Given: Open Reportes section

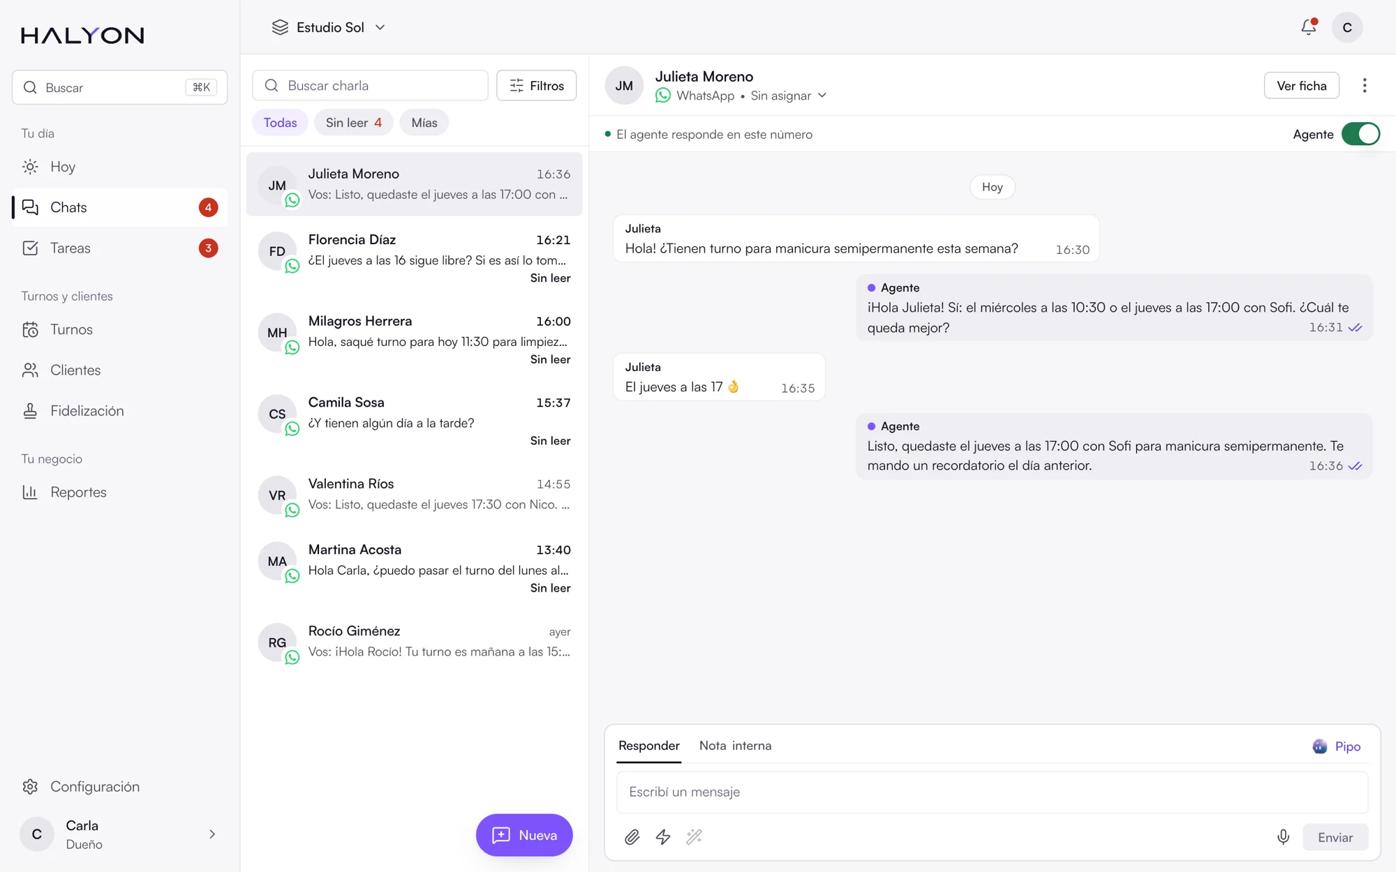Looking at the screenshot, I should point(119,493).
